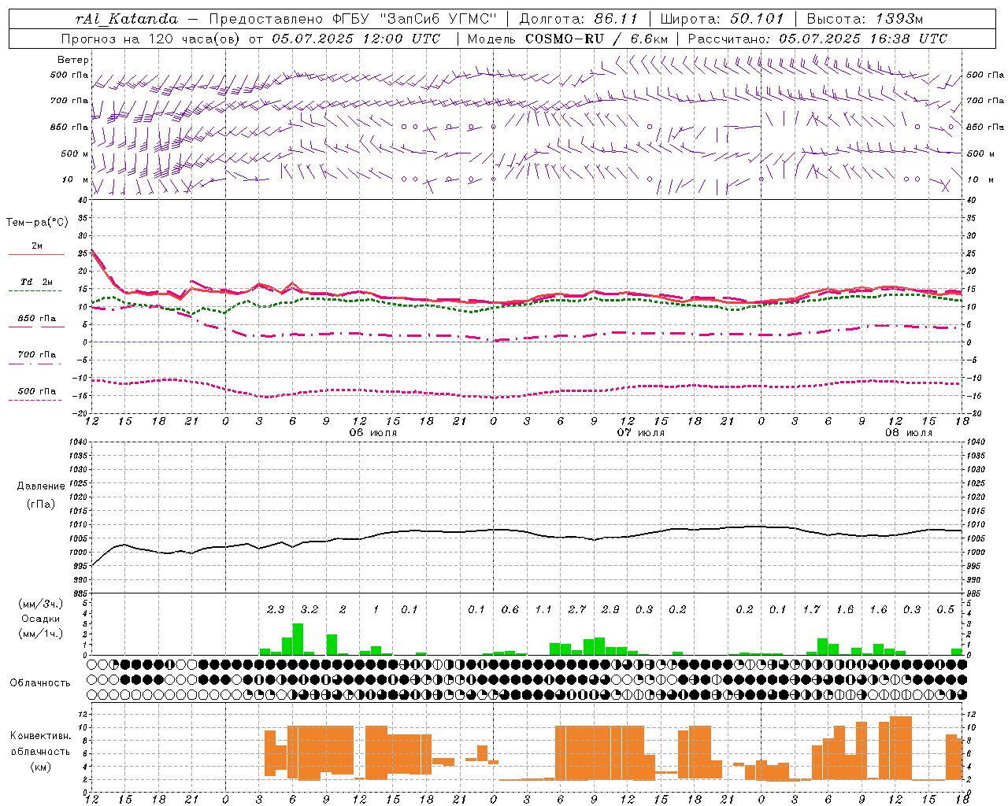Click the tallest green precipitation bar under 3.2
The image size is (1008, 806).
pyautogui.click(x=298, y=639)
